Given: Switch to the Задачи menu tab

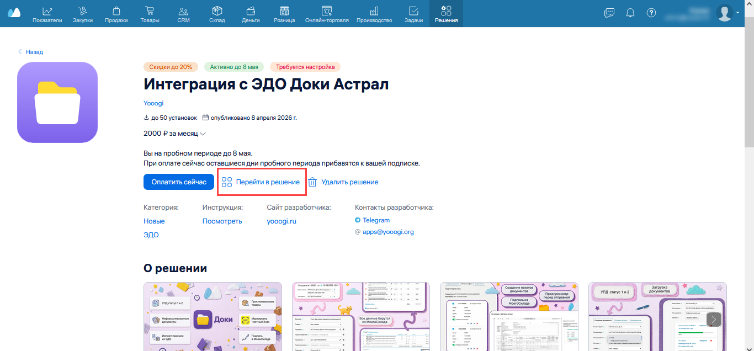Looking at the screenshot, I should [413, 14].
